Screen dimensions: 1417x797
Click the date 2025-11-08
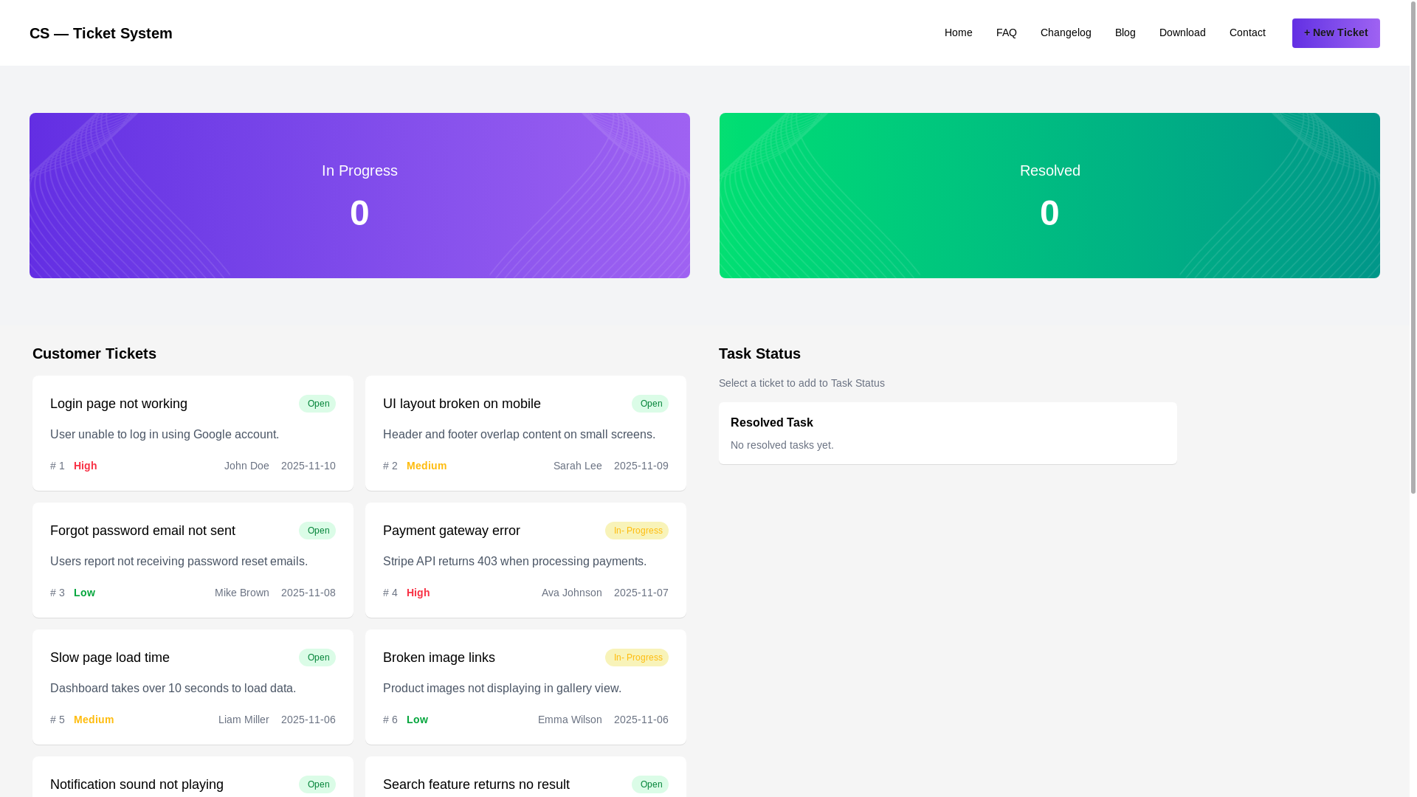click(308, 593)
